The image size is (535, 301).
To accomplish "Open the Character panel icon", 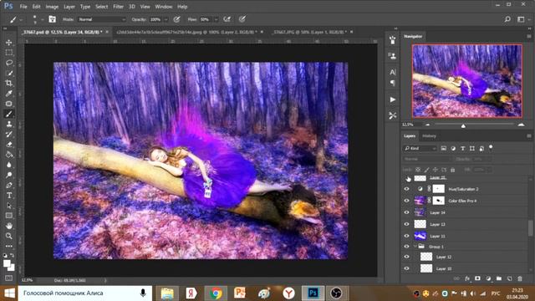I will pos(393,72).
